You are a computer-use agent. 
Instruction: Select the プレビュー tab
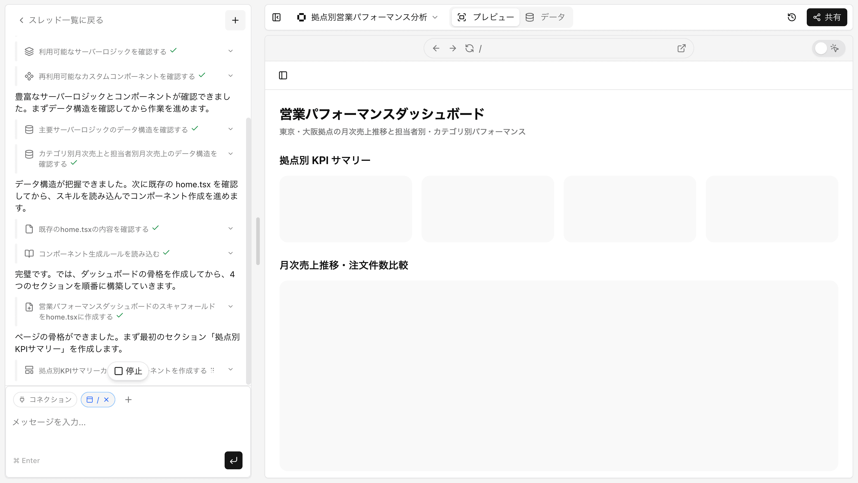pyautogui.click(x=485, y=17)
